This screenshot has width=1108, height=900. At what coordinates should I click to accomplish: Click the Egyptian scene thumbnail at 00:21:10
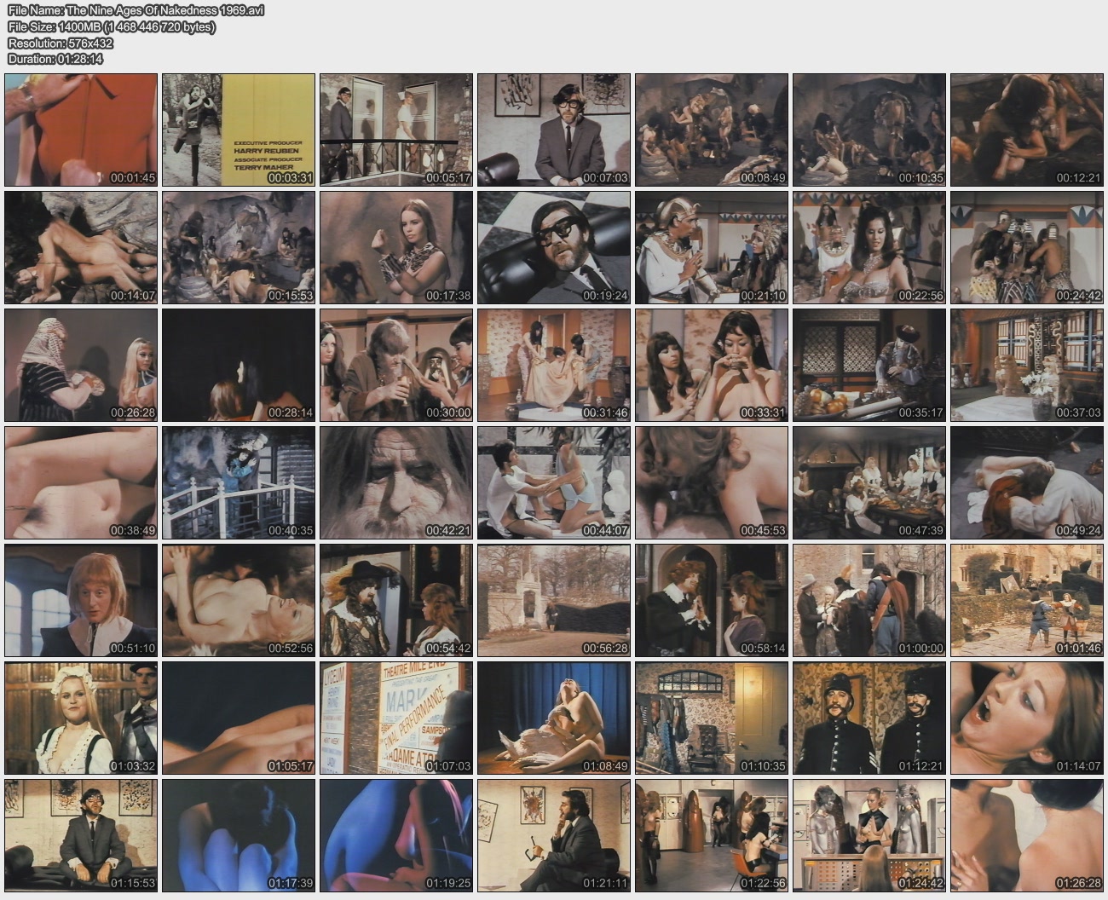tap(712, 247)
